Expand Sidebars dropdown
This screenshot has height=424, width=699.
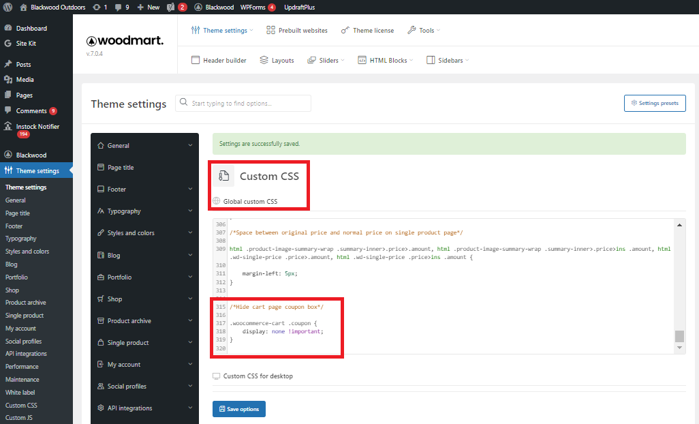pos(448,60)
